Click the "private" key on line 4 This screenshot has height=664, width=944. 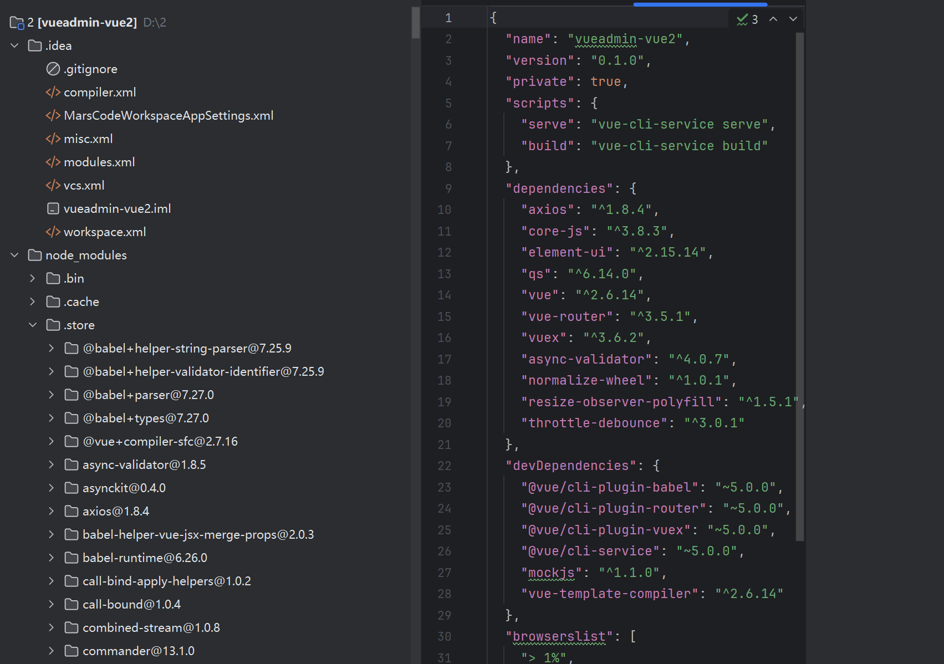pos(539,82)
